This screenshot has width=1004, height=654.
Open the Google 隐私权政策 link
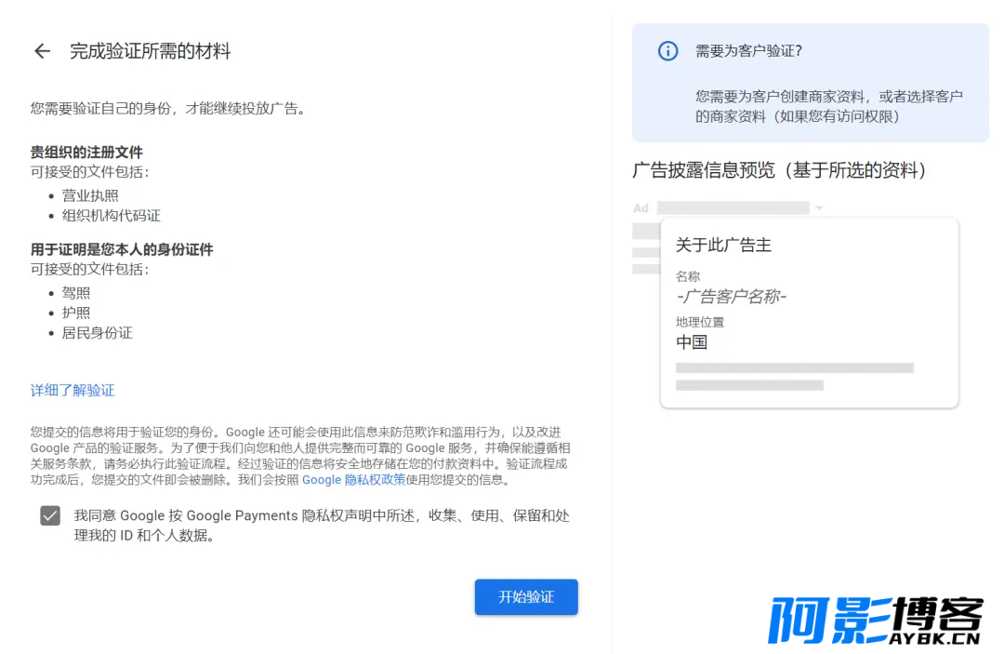(353, 480)
